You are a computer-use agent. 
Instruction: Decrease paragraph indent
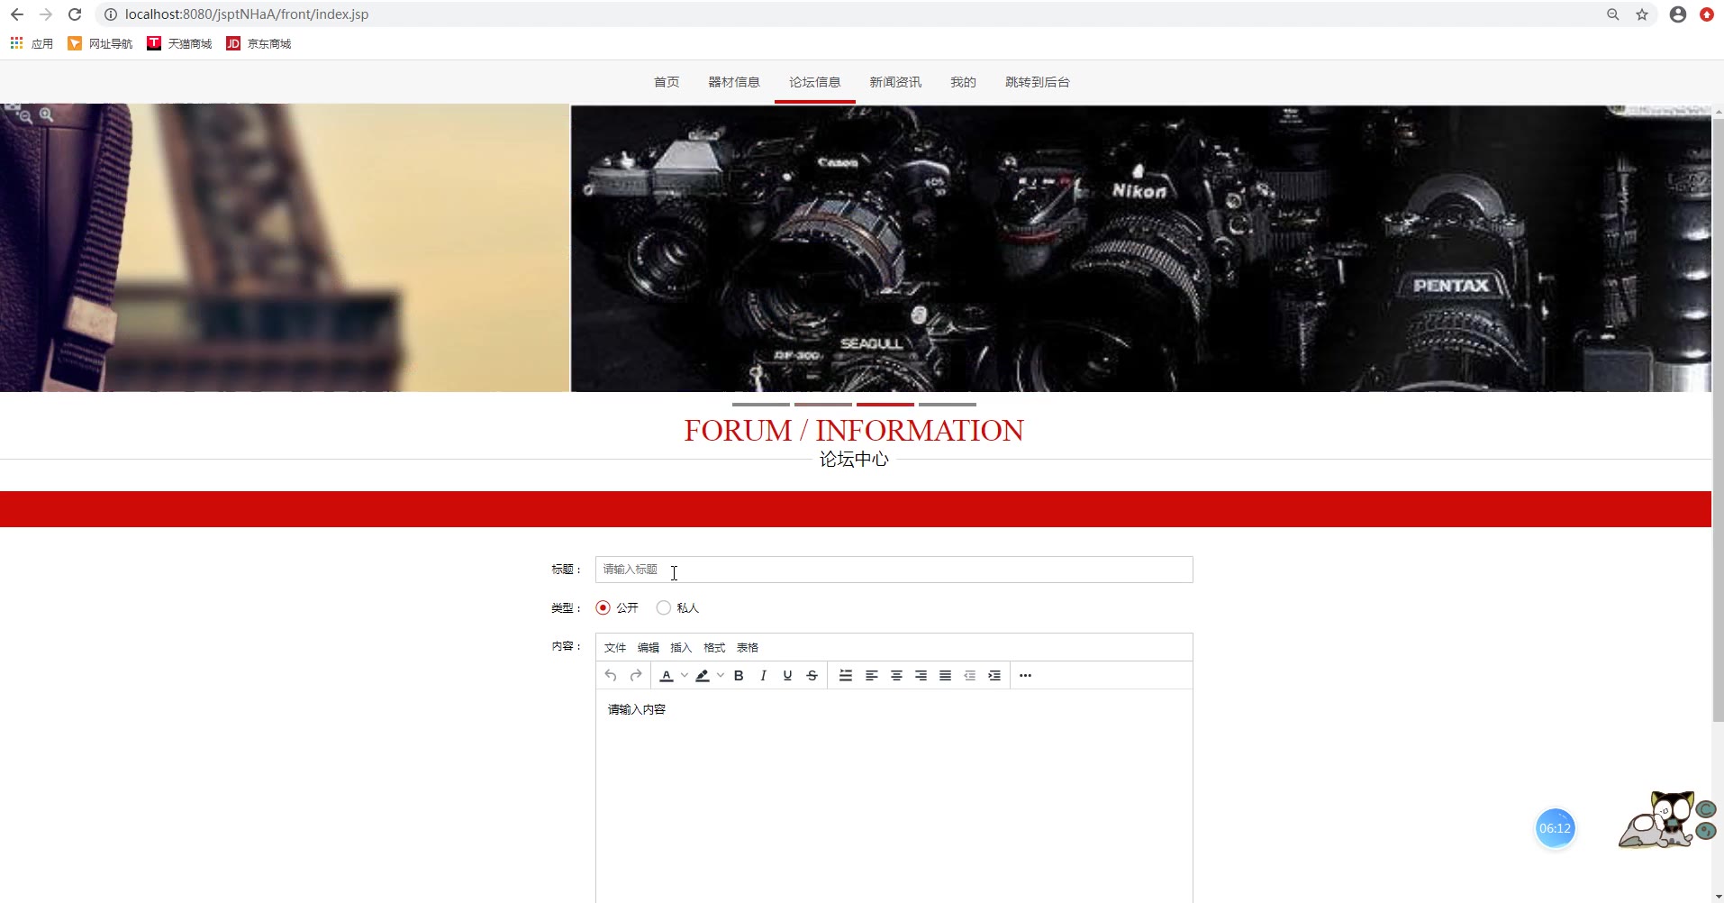coord(969,675)
